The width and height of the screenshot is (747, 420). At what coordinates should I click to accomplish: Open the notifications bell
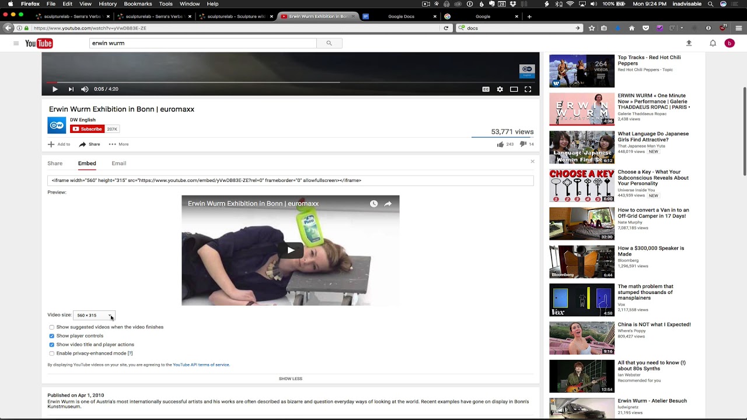(713, 43)
